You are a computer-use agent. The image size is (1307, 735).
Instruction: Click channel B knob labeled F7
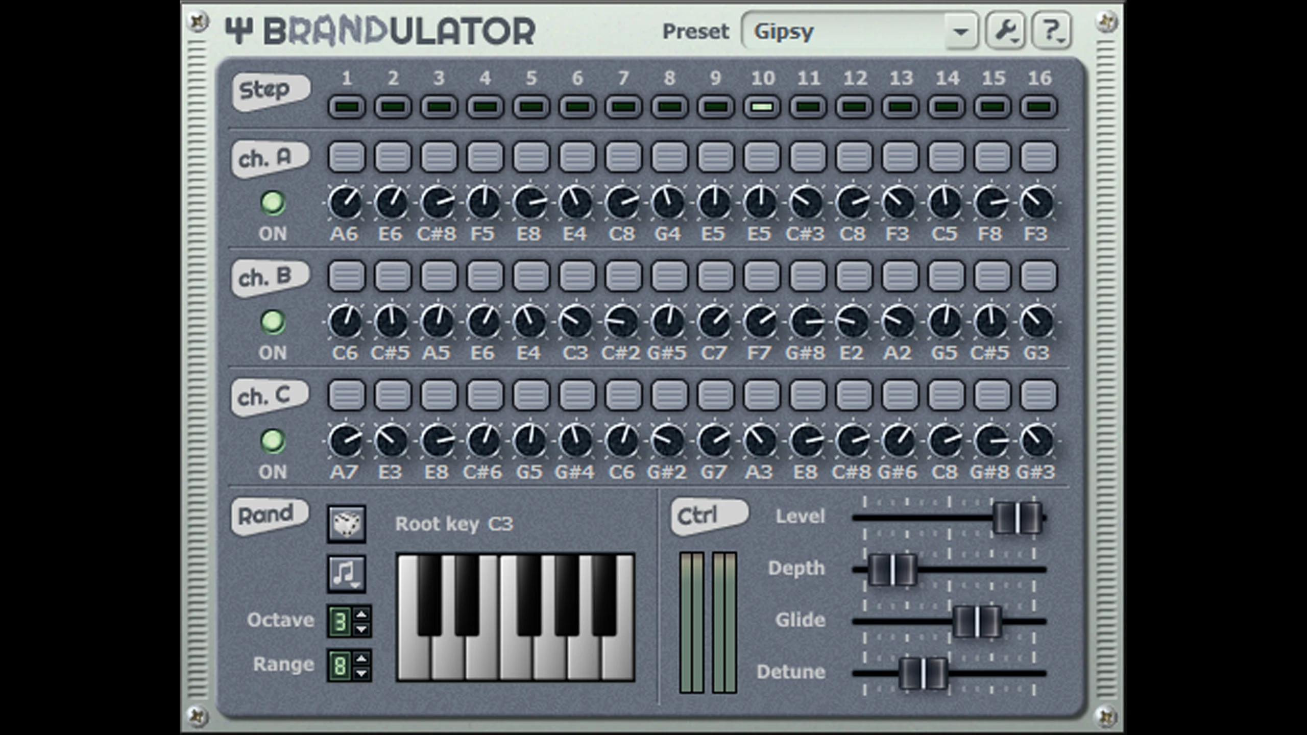(x=761, y=322)
